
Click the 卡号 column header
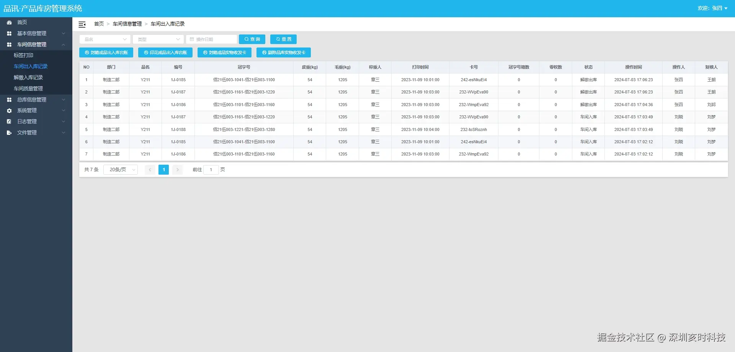point(474,67)
